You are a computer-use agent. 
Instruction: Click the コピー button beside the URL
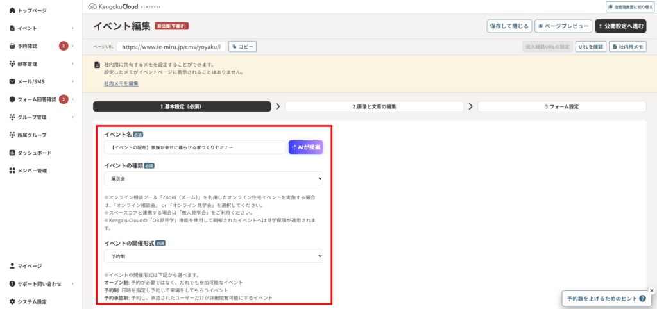(x=242, y=47)
